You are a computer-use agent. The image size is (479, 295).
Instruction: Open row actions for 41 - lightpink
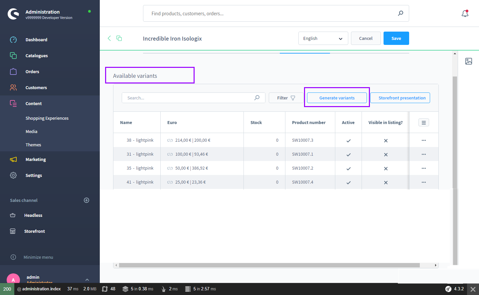tap(424, 182)
